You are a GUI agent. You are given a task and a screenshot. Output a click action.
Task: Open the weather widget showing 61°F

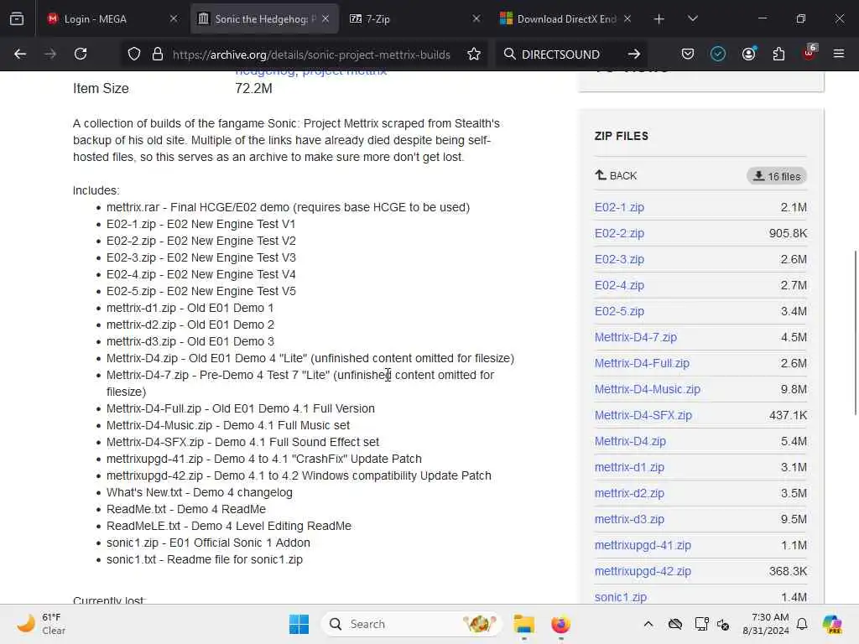tap(41, 624)
